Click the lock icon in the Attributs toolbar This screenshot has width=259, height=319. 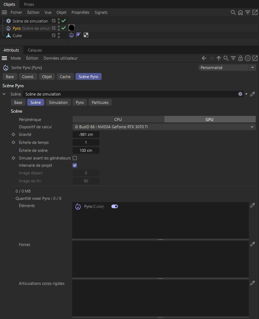240,58
